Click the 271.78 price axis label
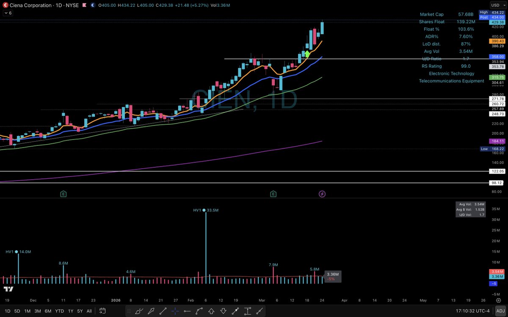This screenshot has height=317, width=508. pyautogui.click(x=497, y=98)
